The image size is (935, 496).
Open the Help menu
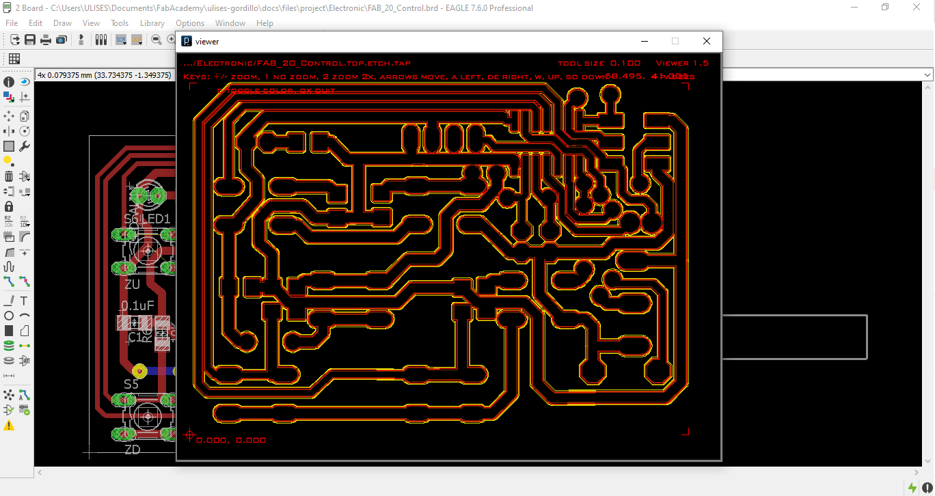click(265, 23)
